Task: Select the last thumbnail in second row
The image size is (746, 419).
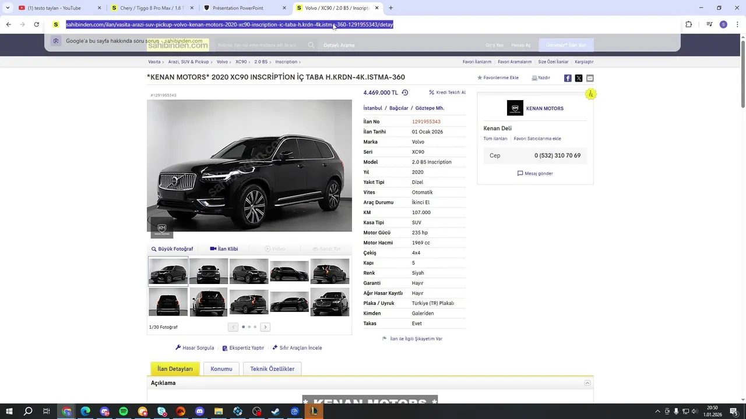Action: tap(330, 302)
